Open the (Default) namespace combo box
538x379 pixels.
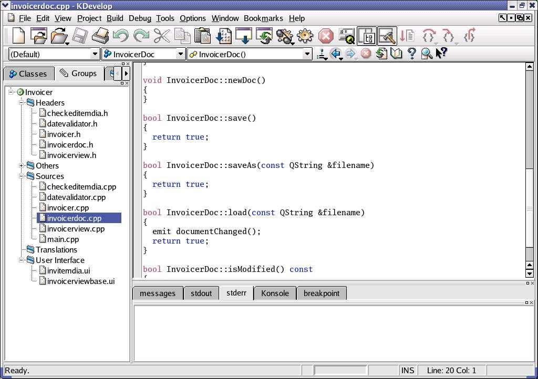coord(54,54)
